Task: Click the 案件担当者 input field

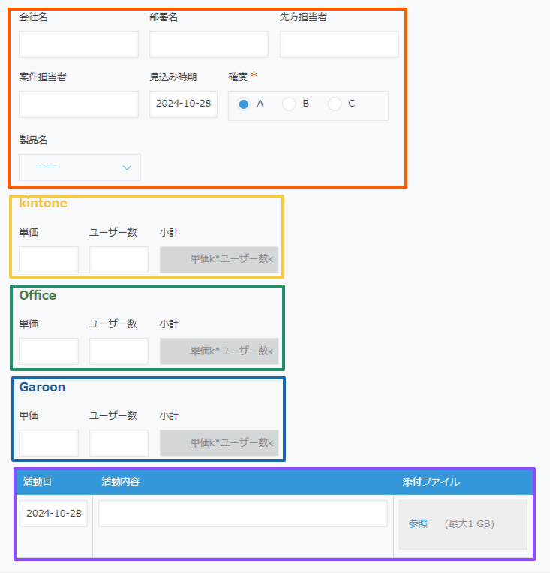Action: [x=79, y=104]
